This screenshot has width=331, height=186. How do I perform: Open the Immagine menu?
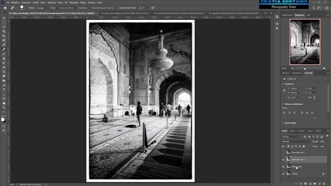(x=26, y=3)
